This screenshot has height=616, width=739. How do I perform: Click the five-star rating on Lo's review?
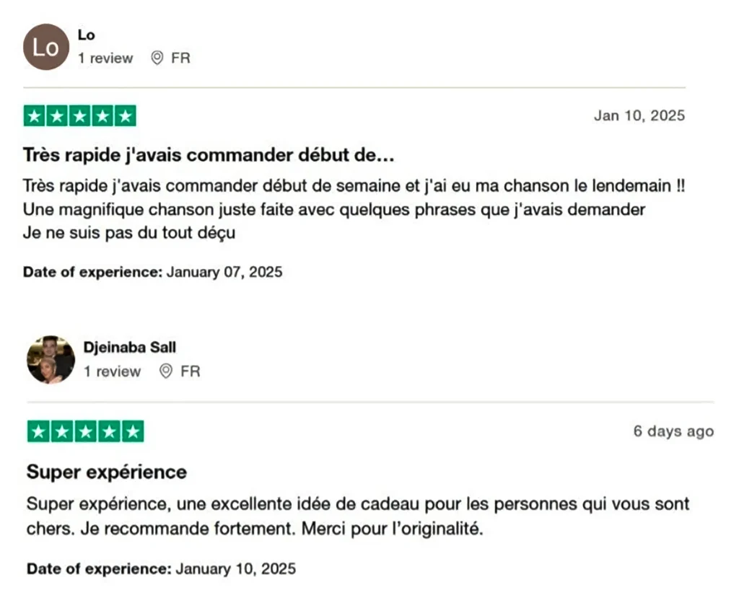coord(79,116)
